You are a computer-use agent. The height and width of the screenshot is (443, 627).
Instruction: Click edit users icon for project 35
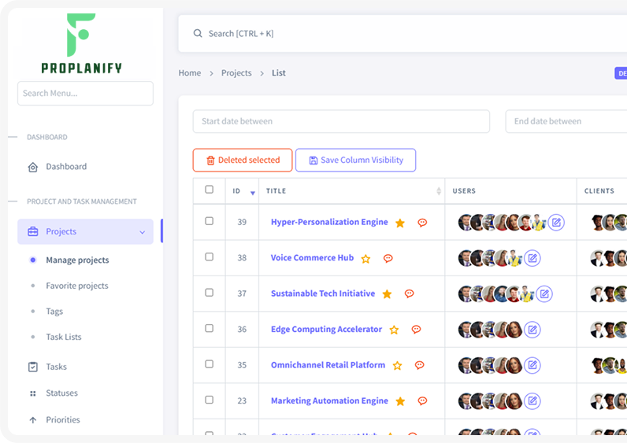pyautogui.click(x=532, y=365)
